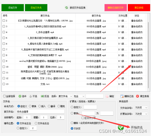The height and width of the screenshot is (136, 151).
Task: Select the 自定义 naming mode radio
Action: tap(19, 106)
